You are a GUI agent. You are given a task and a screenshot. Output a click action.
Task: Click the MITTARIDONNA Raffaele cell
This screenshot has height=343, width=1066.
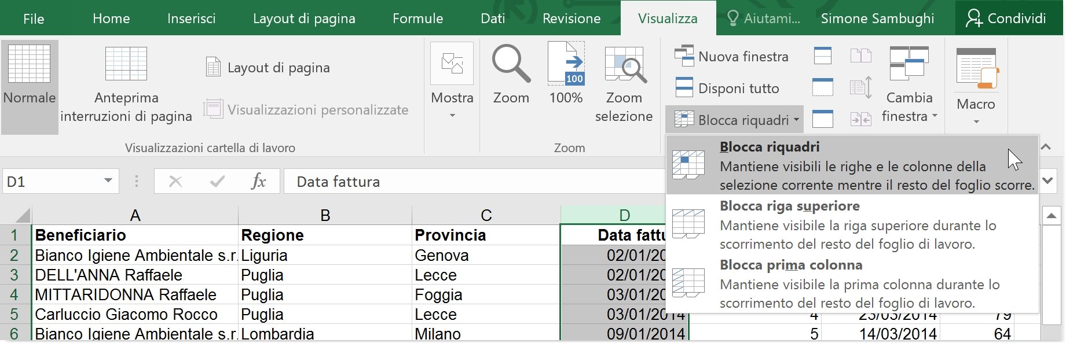[x=135, y=294]
